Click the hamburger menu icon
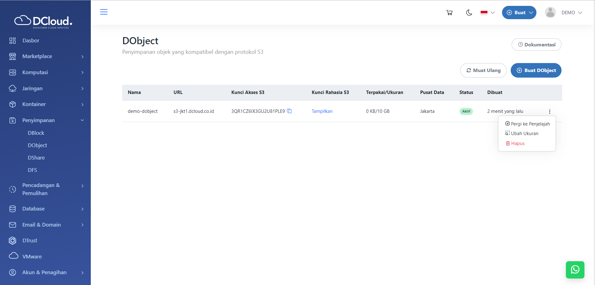This screenshot has width=595, height=285. [x=104, y=12]
